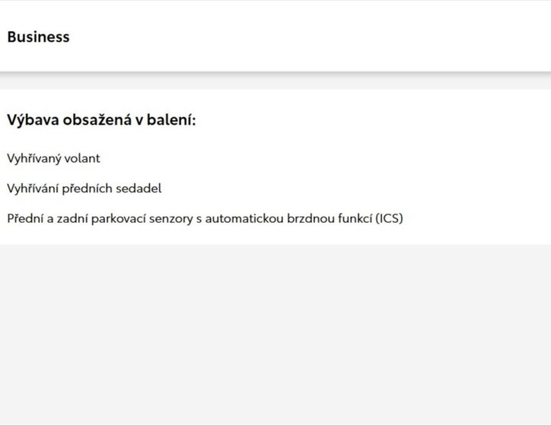Click the Business package header title

point(38,37)
